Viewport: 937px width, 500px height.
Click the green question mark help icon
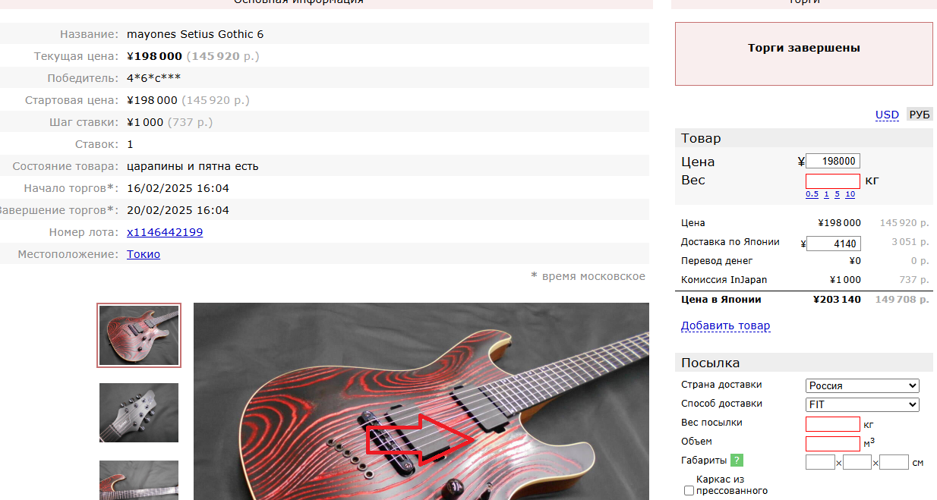coord(737,461)
